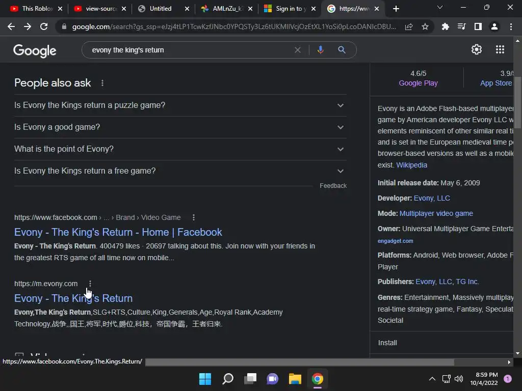
Task: Open File Explorer from the taskbar
Action: coord(295,379)
